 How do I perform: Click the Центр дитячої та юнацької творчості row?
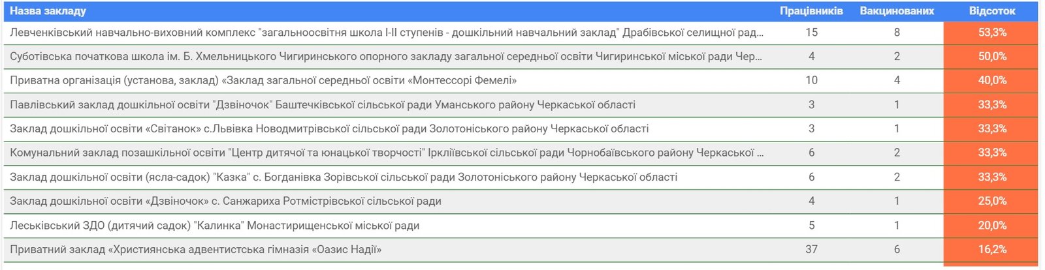click(385, 153)
